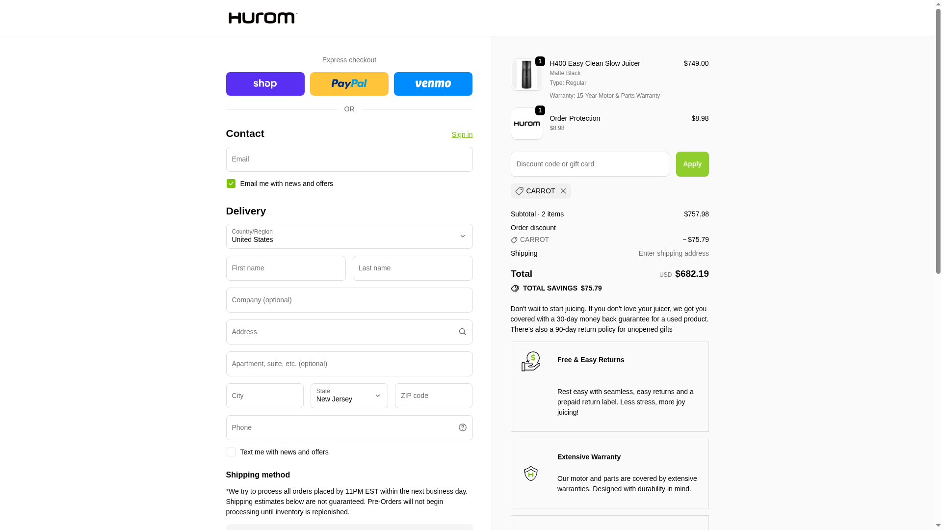The width and height of the screenshot is (942, 530).
Task: Pay with Shop Pay express button
Action: [x=265, y=84]
